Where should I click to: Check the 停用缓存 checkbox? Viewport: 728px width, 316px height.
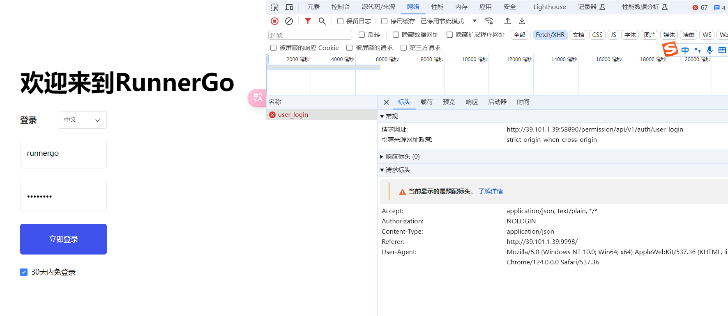[x=385, y=21]
